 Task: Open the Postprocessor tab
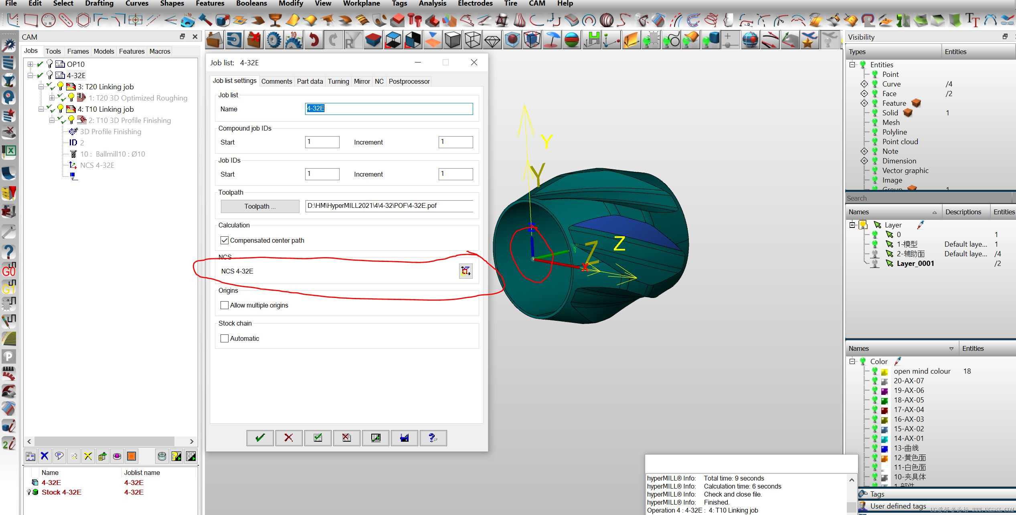pyautogui.click(x=409, y=81)
